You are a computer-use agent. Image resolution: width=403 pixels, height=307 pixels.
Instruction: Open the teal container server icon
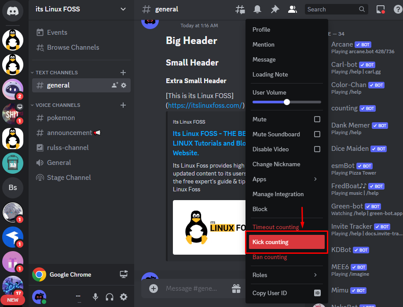[13, 163]
